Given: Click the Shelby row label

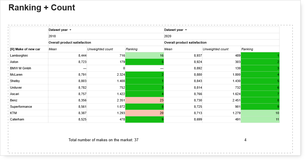Looking at the screenshot, I should [x=15, y=81].
